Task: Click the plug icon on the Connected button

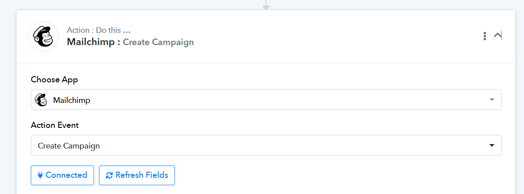Action: [40, 175]
